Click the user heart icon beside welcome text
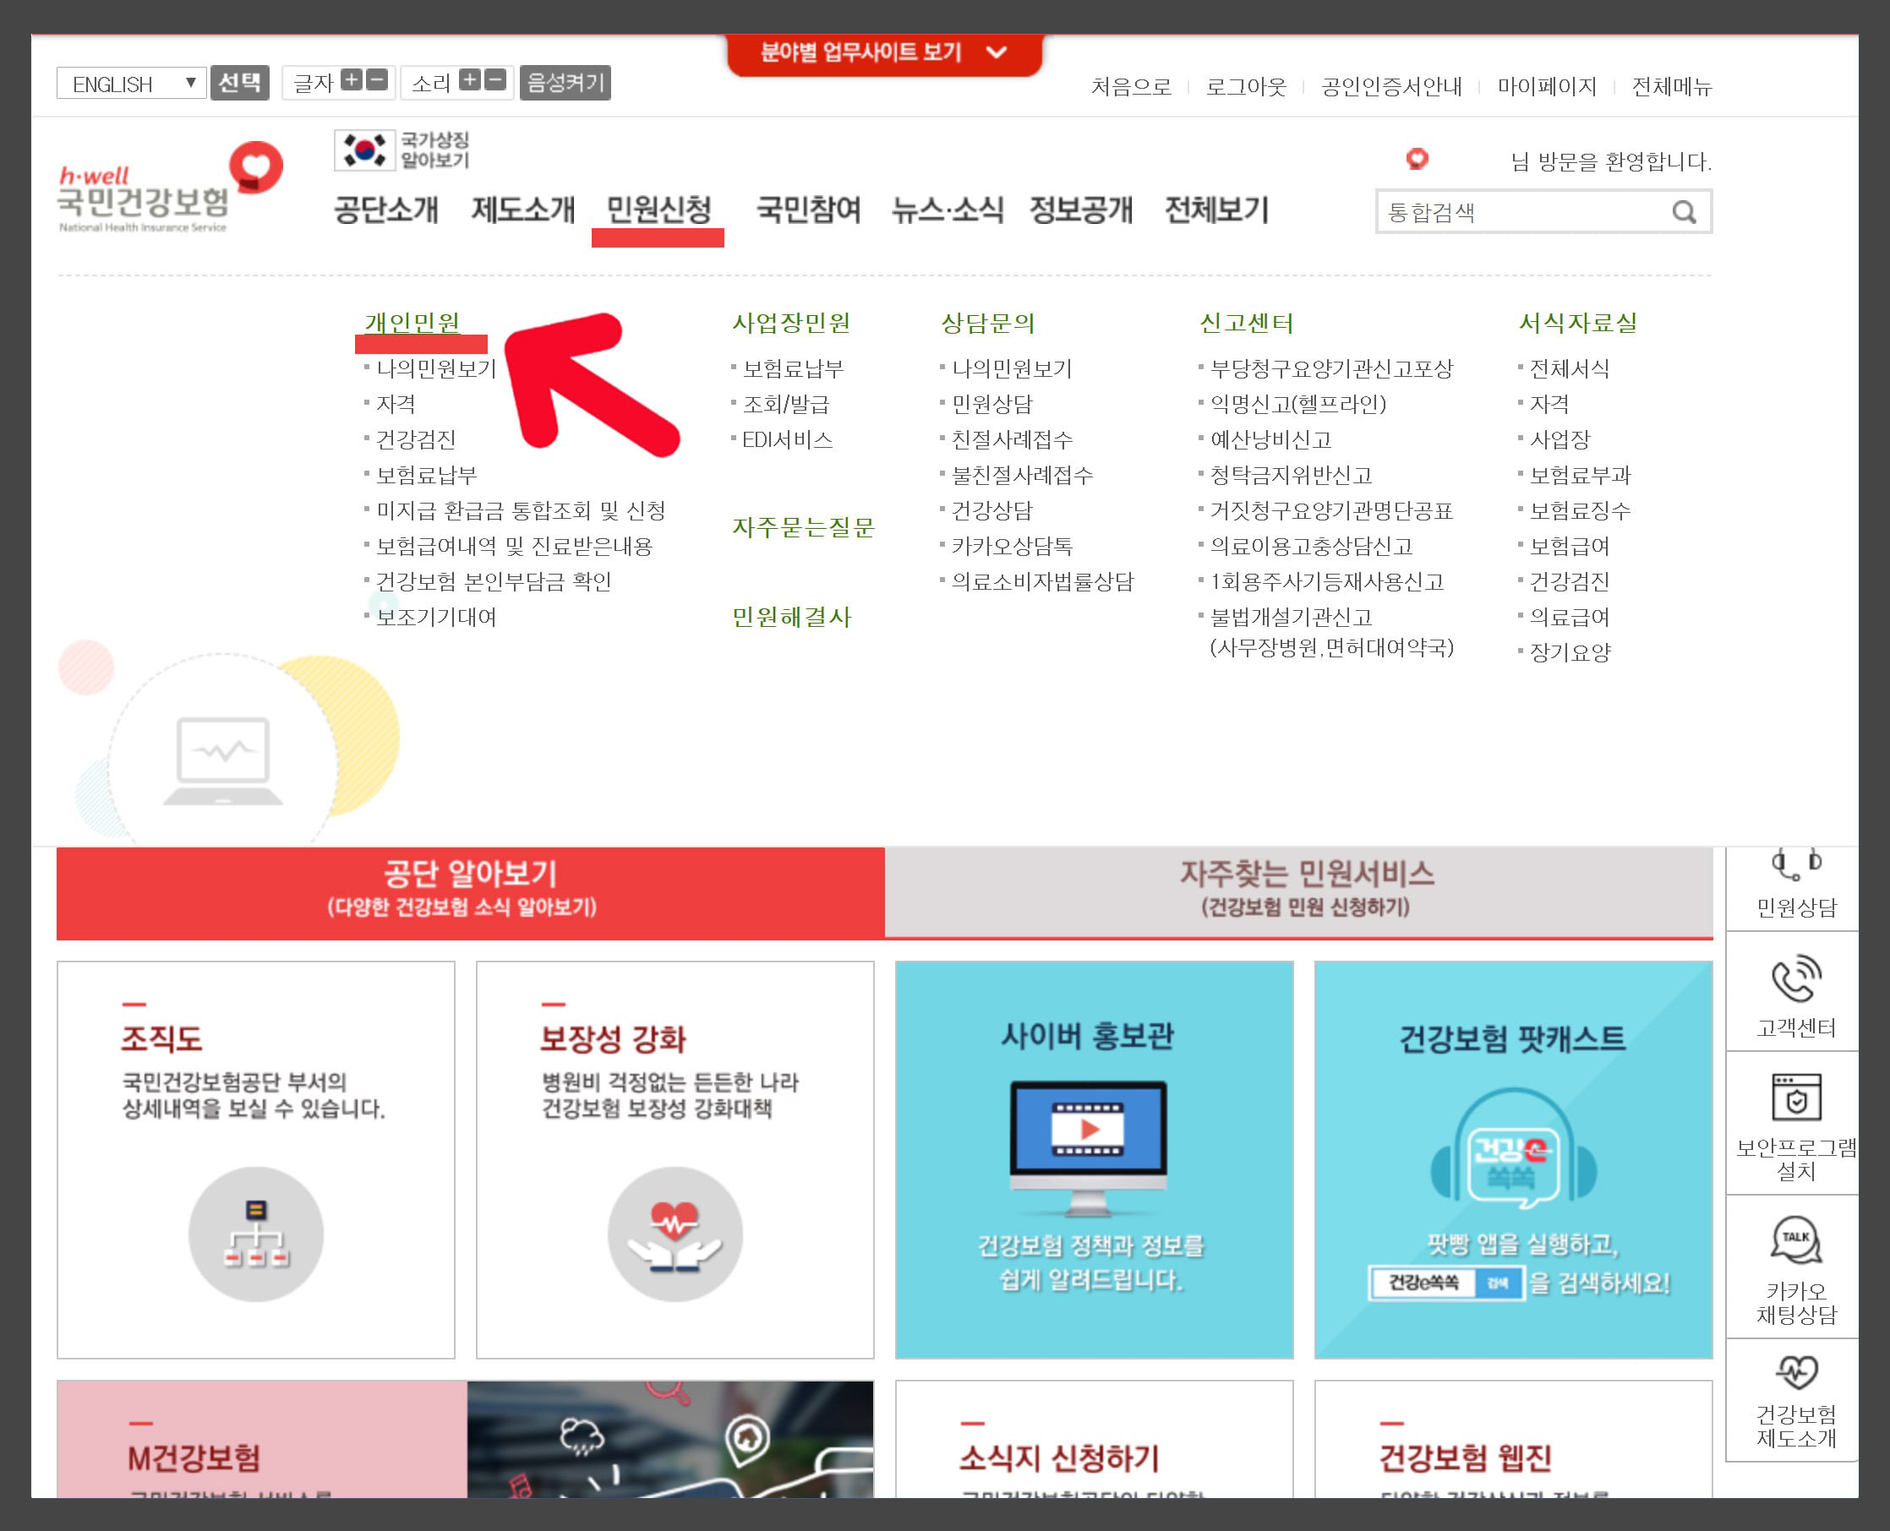1890x1531 pixels. pyautogui.click(x=1417, y=159)
